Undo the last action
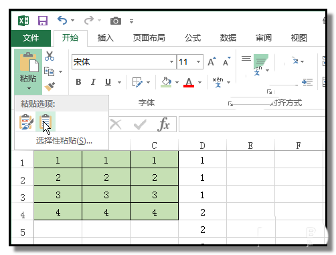336x255 pixels. 62,21
